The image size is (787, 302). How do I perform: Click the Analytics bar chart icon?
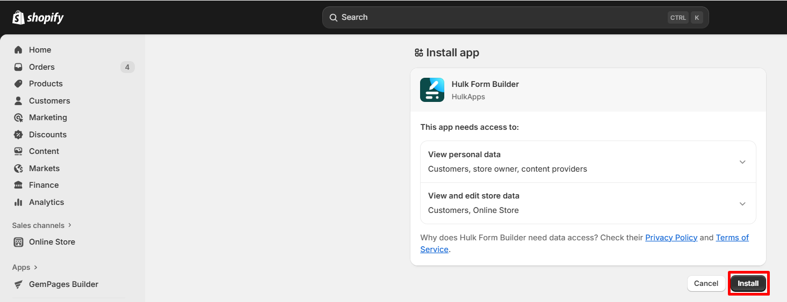click(x=18, y=202)
